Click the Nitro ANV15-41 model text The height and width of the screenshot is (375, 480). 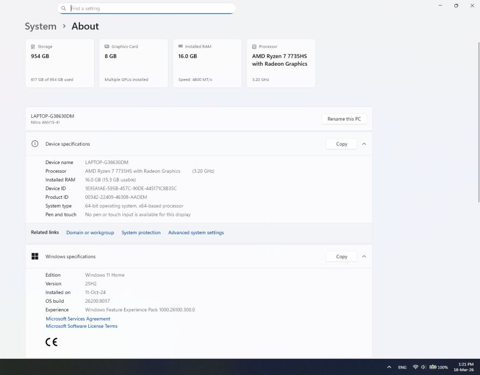pyautogui.click(x=45, y=122)
